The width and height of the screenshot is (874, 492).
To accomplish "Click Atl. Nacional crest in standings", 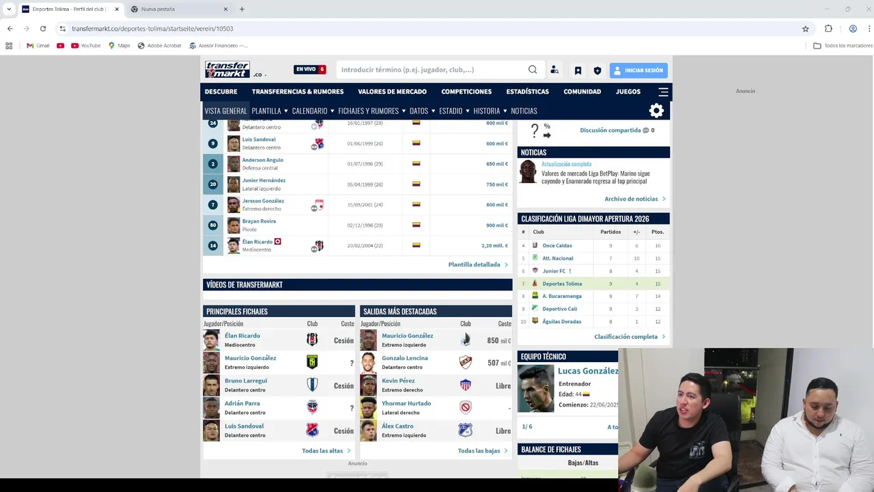I will click(535, 258).
